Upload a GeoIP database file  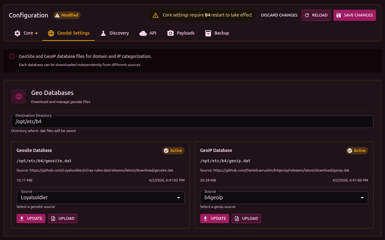(x=246, y=219)
